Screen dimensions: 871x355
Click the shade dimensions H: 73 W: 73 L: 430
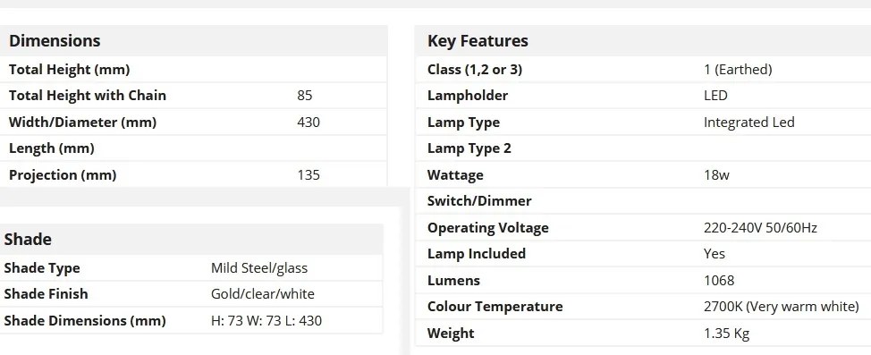[x=266, y=321]
